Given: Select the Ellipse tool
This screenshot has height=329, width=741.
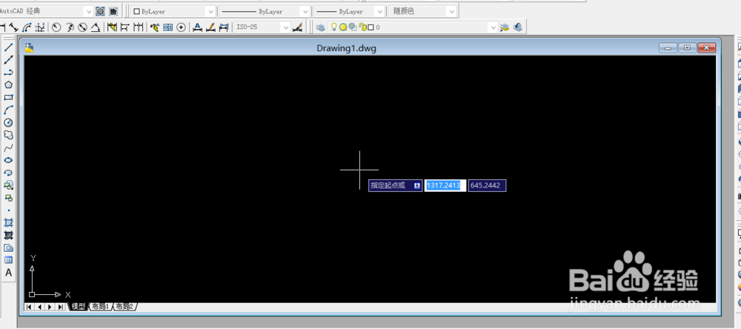Looking at the screenshot, I should (8, 160).
